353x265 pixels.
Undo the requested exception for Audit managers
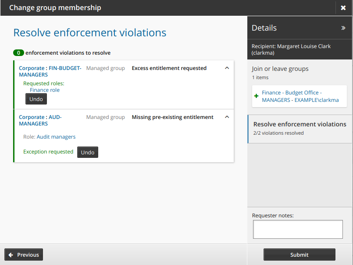tap(88, 152)
